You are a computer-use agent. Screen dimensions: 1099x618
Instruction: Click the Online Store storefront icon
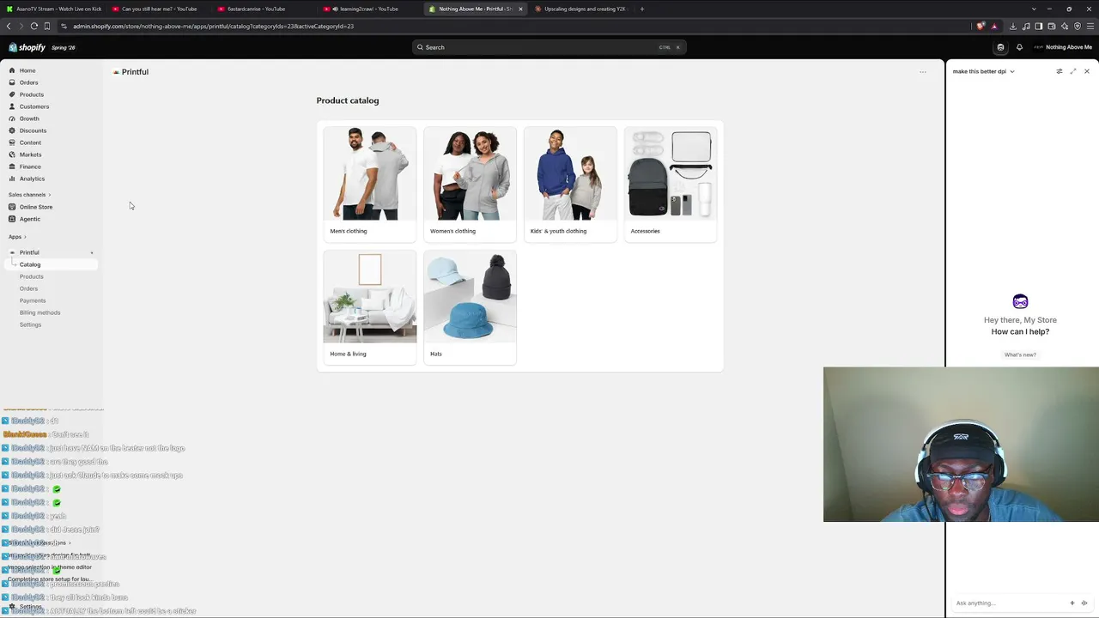12,207
